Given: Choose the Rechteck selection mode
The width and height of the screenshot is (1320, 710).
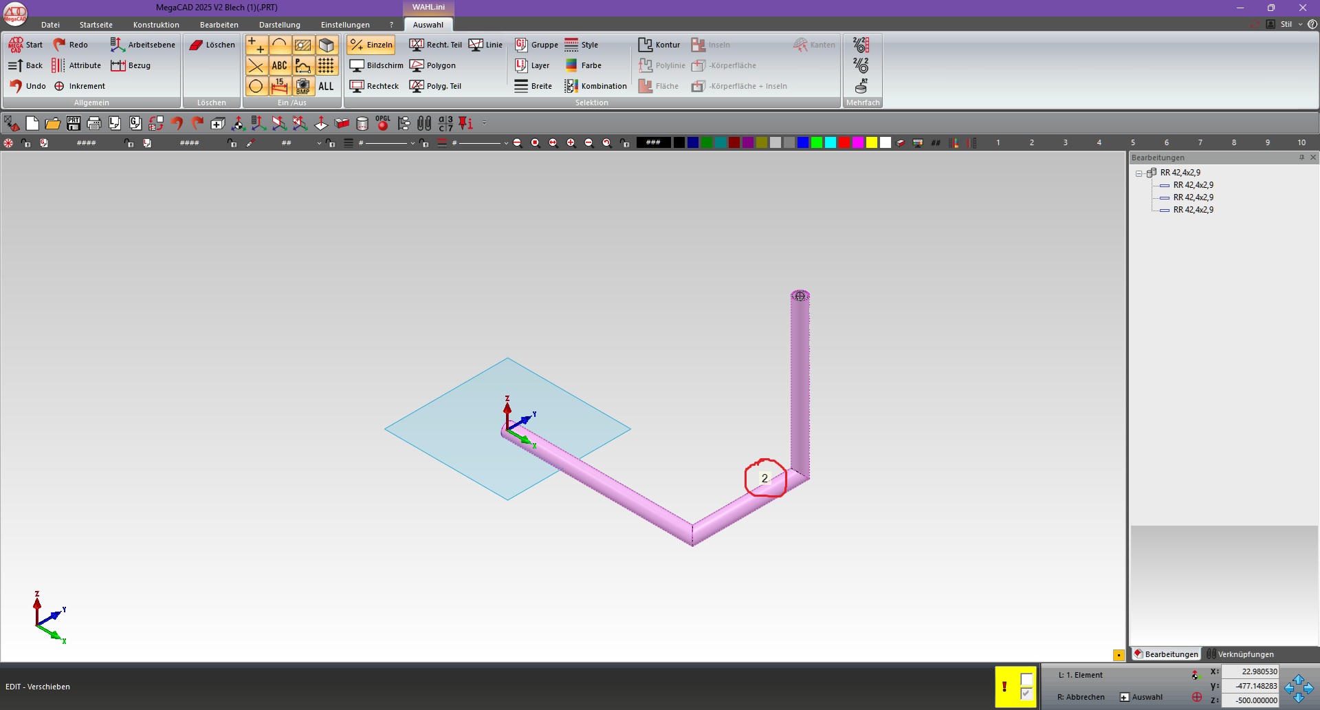Looking at the screenshot, I should [x=374, y=86].
